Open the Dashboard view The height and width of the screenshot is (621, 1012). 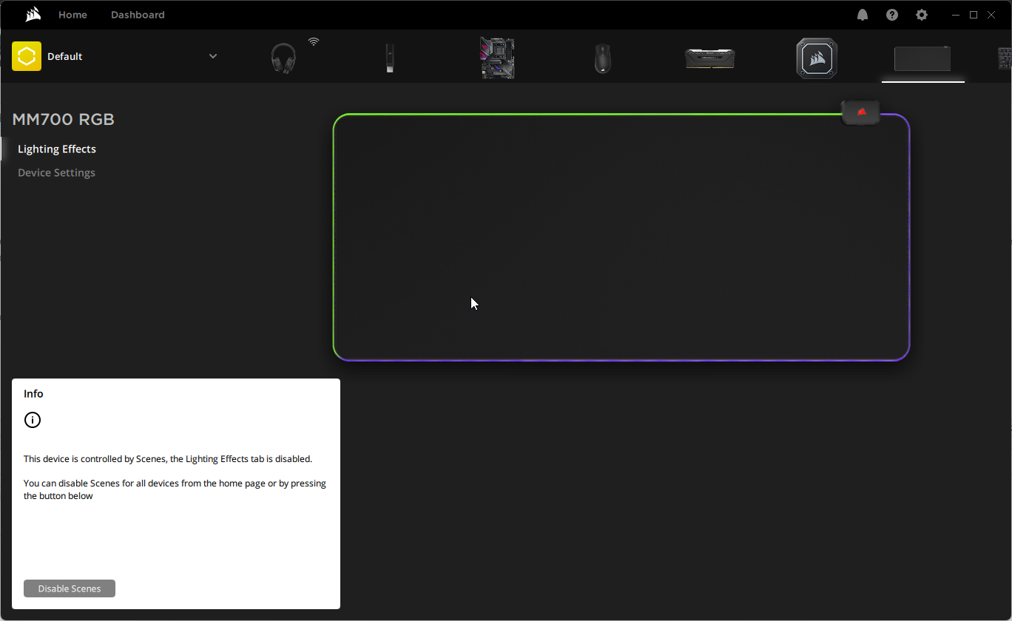[x=138, y=15]
